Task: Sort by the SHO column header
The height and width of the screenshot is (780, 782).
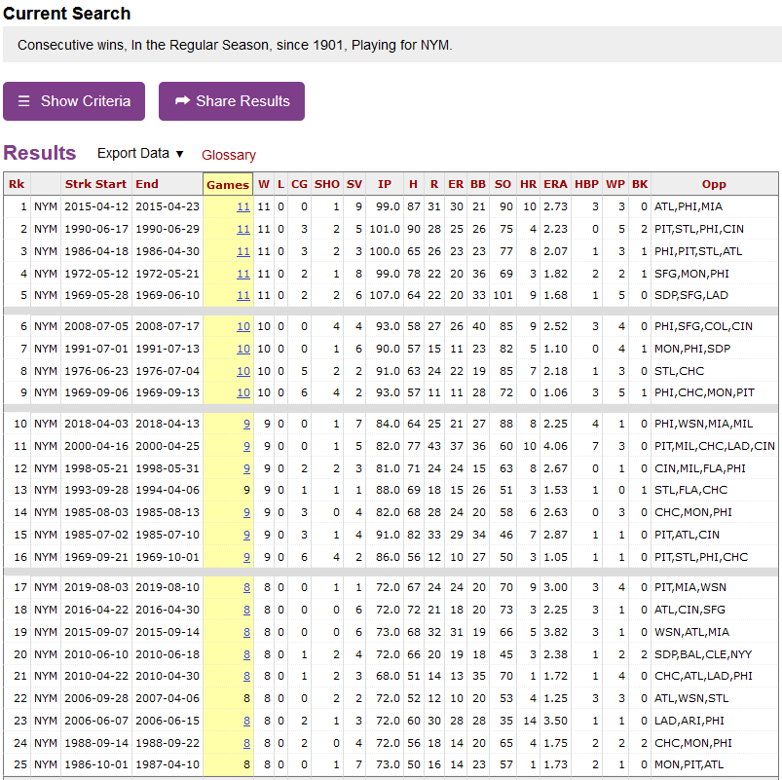Action: (x=326, y=184)
